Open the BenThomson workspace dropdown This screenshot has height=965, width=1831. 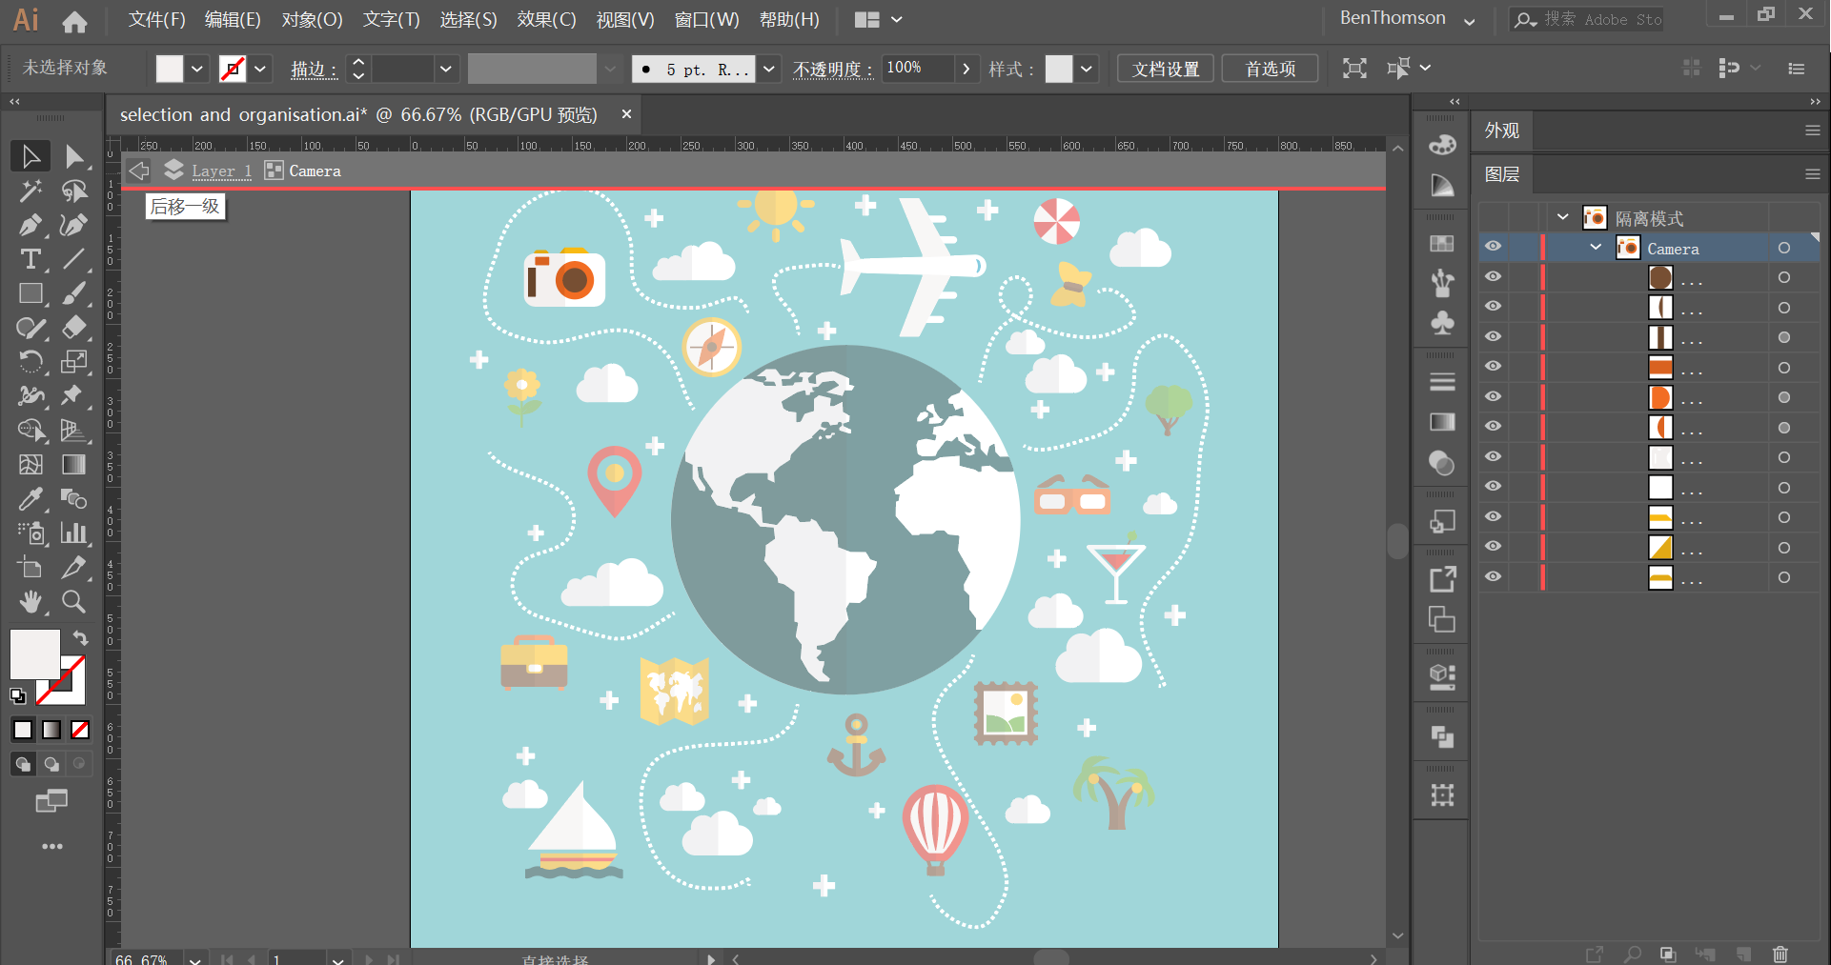point(1469,20)
